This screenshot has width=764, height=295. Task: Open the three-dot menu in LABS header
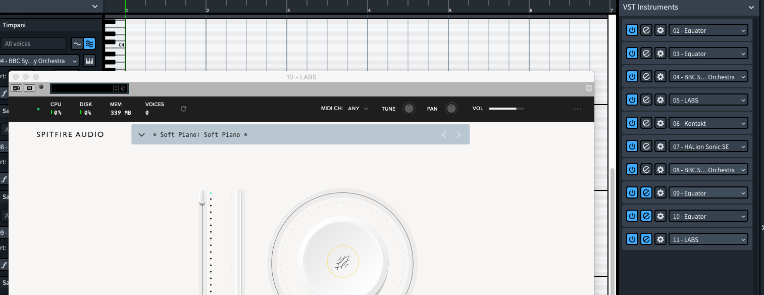tap(578, 109)
